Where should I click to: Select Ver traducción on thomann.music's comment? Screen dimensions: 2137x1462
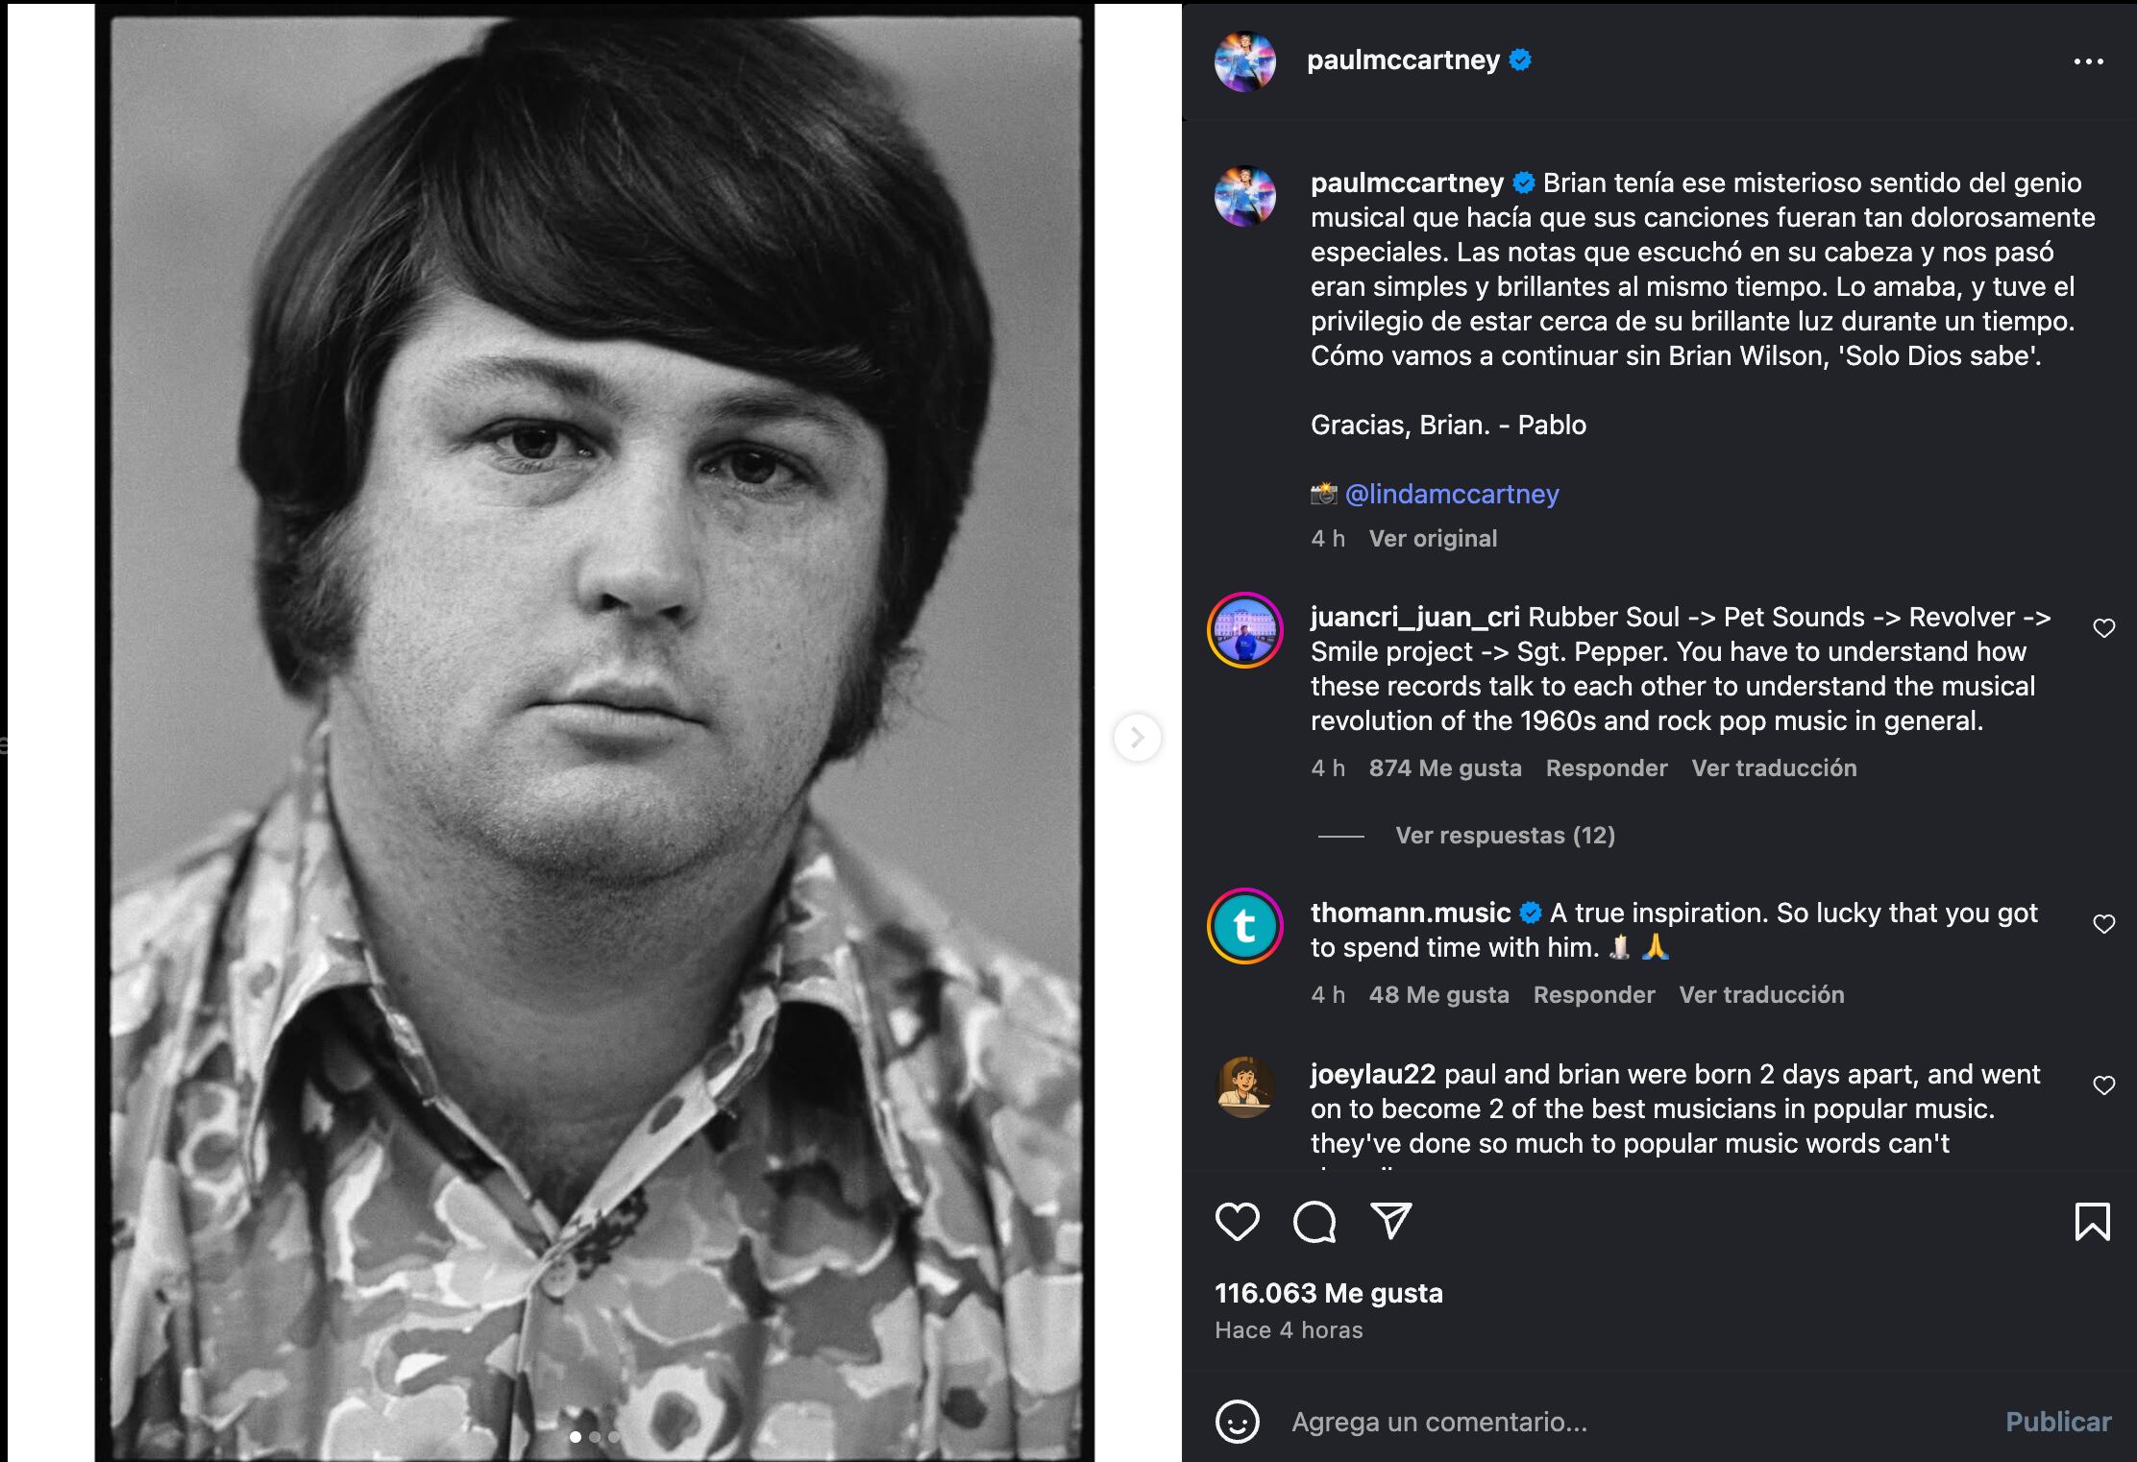1762,995
